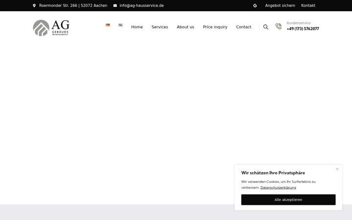Click Kontakt link in top bar
The height and width of the screenshot is (220, 352).
(x=308, y=5)
